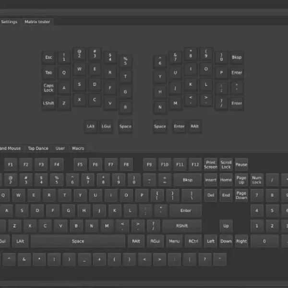Image resolution: width=288 pixels, height=288 pixels.
Task: Select the Tab key on the split layout
Action: pos(48,72)
